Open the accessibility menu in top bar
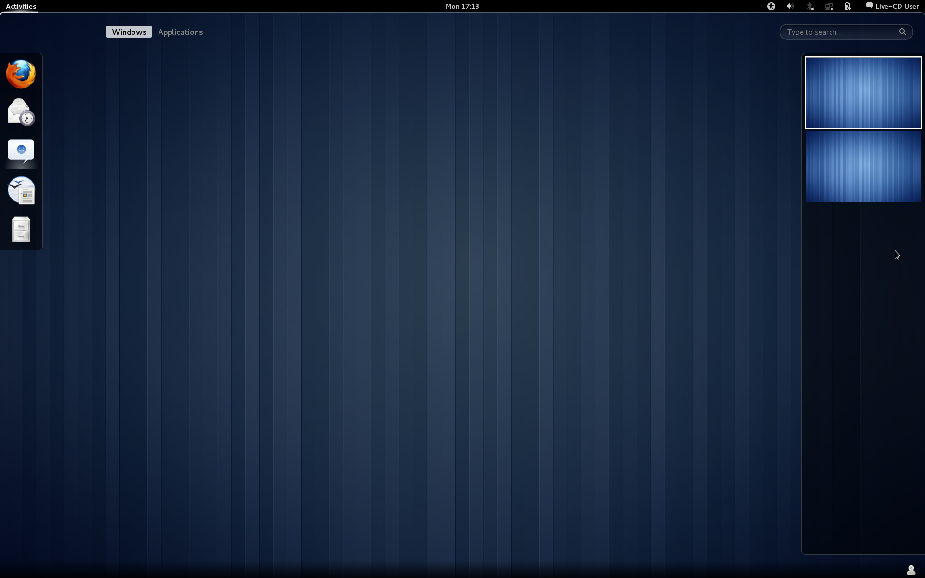 tap(771, 6)
